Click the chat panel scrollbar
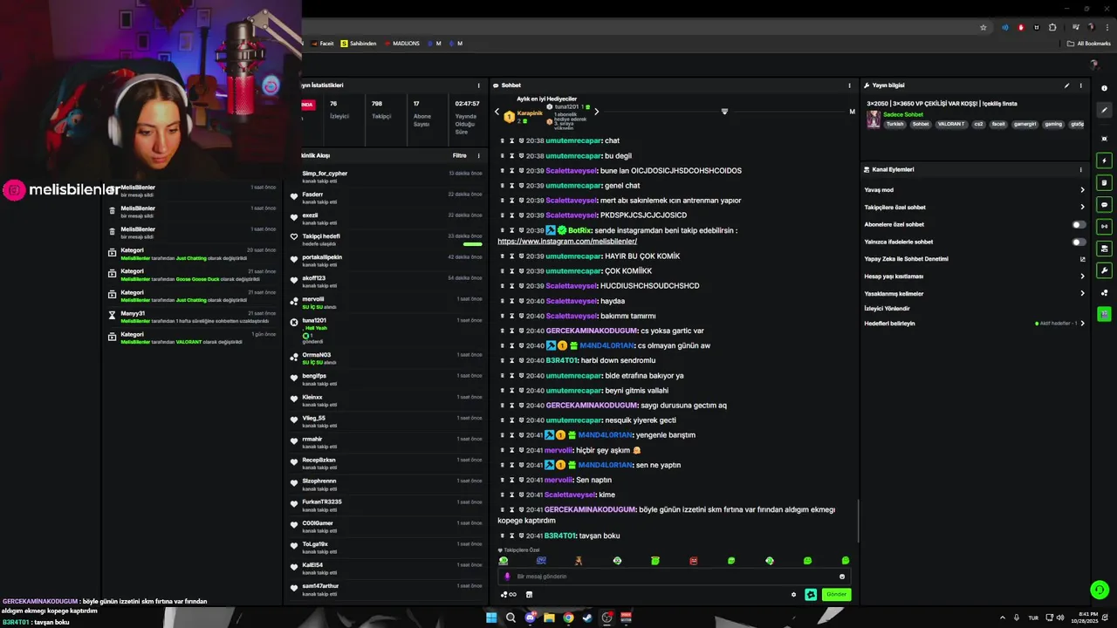Screen dimensions: 1117x628 point(858,521)
